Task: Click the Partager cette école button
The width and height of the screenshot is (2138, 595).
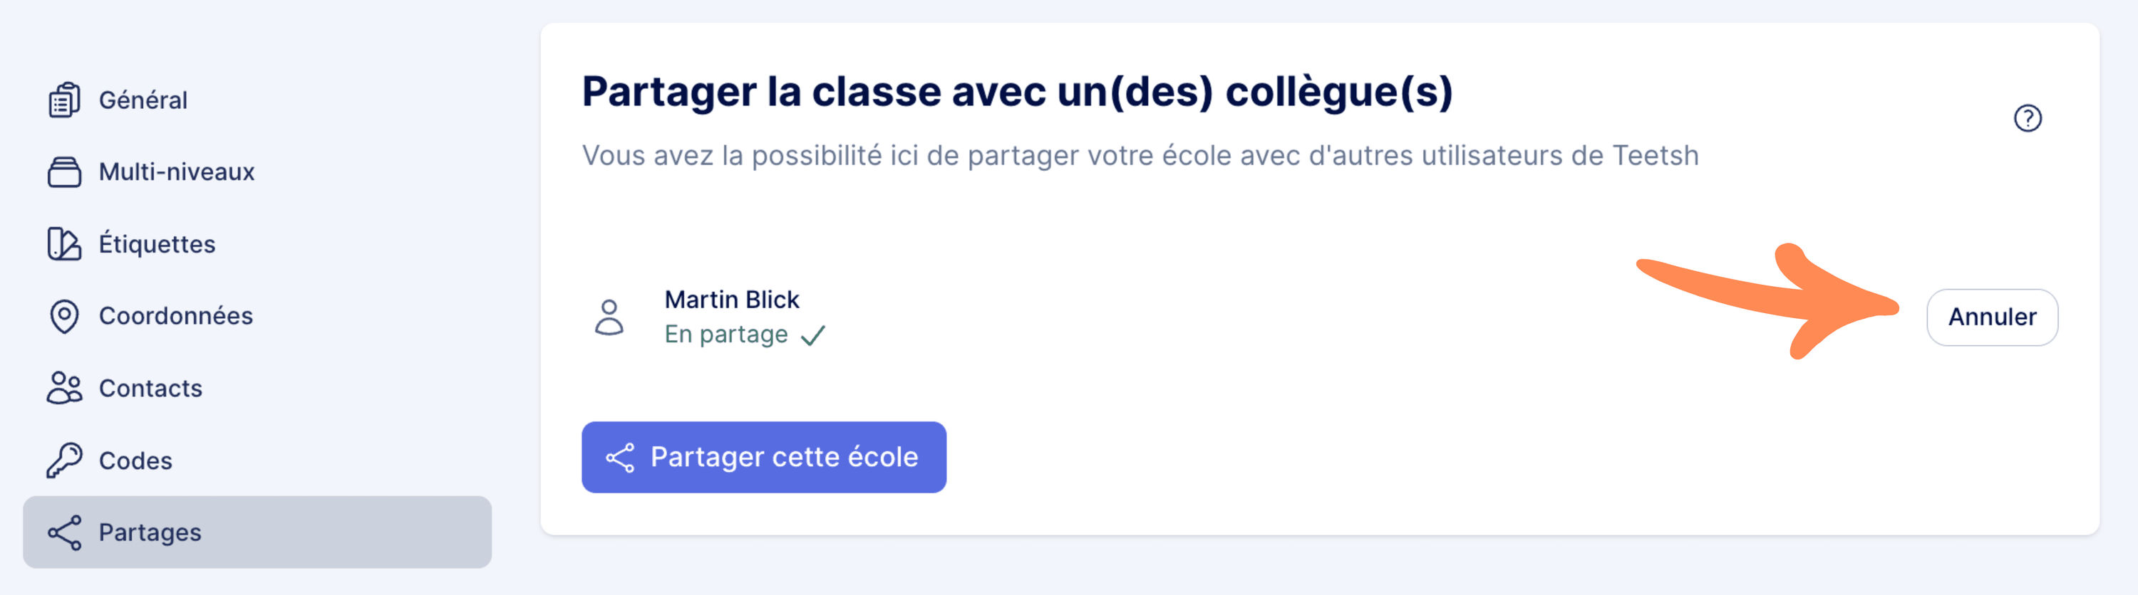Action: tap(763, 458)
